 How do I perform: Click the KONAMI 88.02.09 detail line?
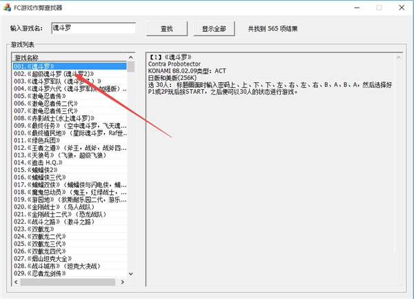tap(187, 71)
